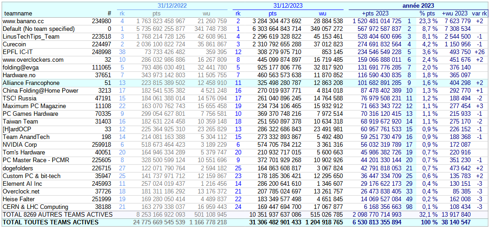This screenshot has height=228, width=490.
Task: Select the LinusTechTips_Team row name
Action: (x=31, y=37)
